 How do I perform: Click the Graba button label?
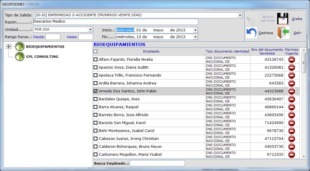[297, 19]
